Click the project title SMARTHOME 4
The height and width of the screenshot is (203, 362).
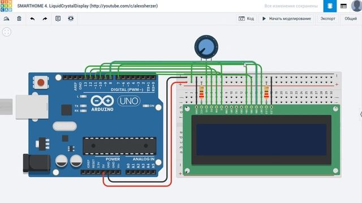coord(88,6)
